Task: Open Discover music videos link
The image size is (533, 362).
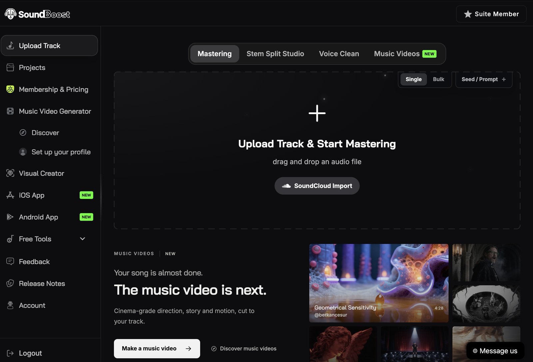Action: point(244,348)
